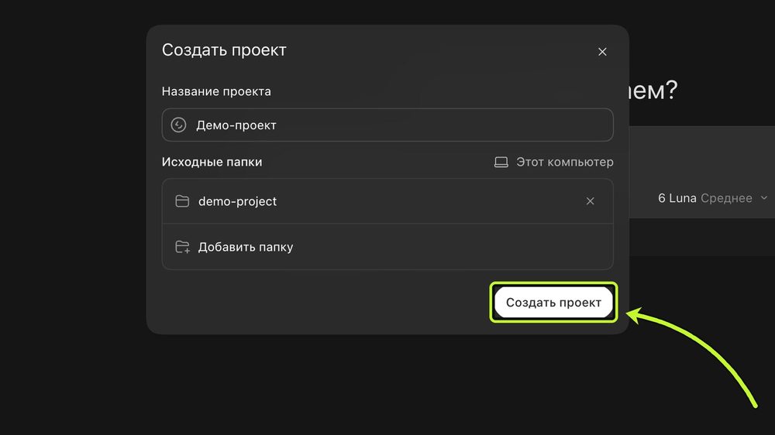Click the add-folder plus icon
775x435 pixels.
click(182, 247)
